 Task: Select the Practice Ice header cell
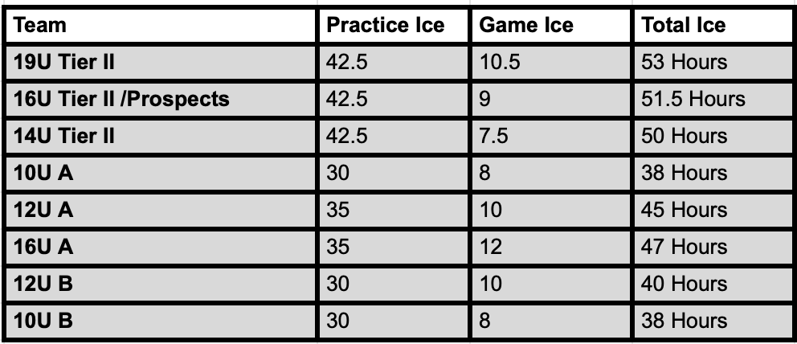(394, 25)
